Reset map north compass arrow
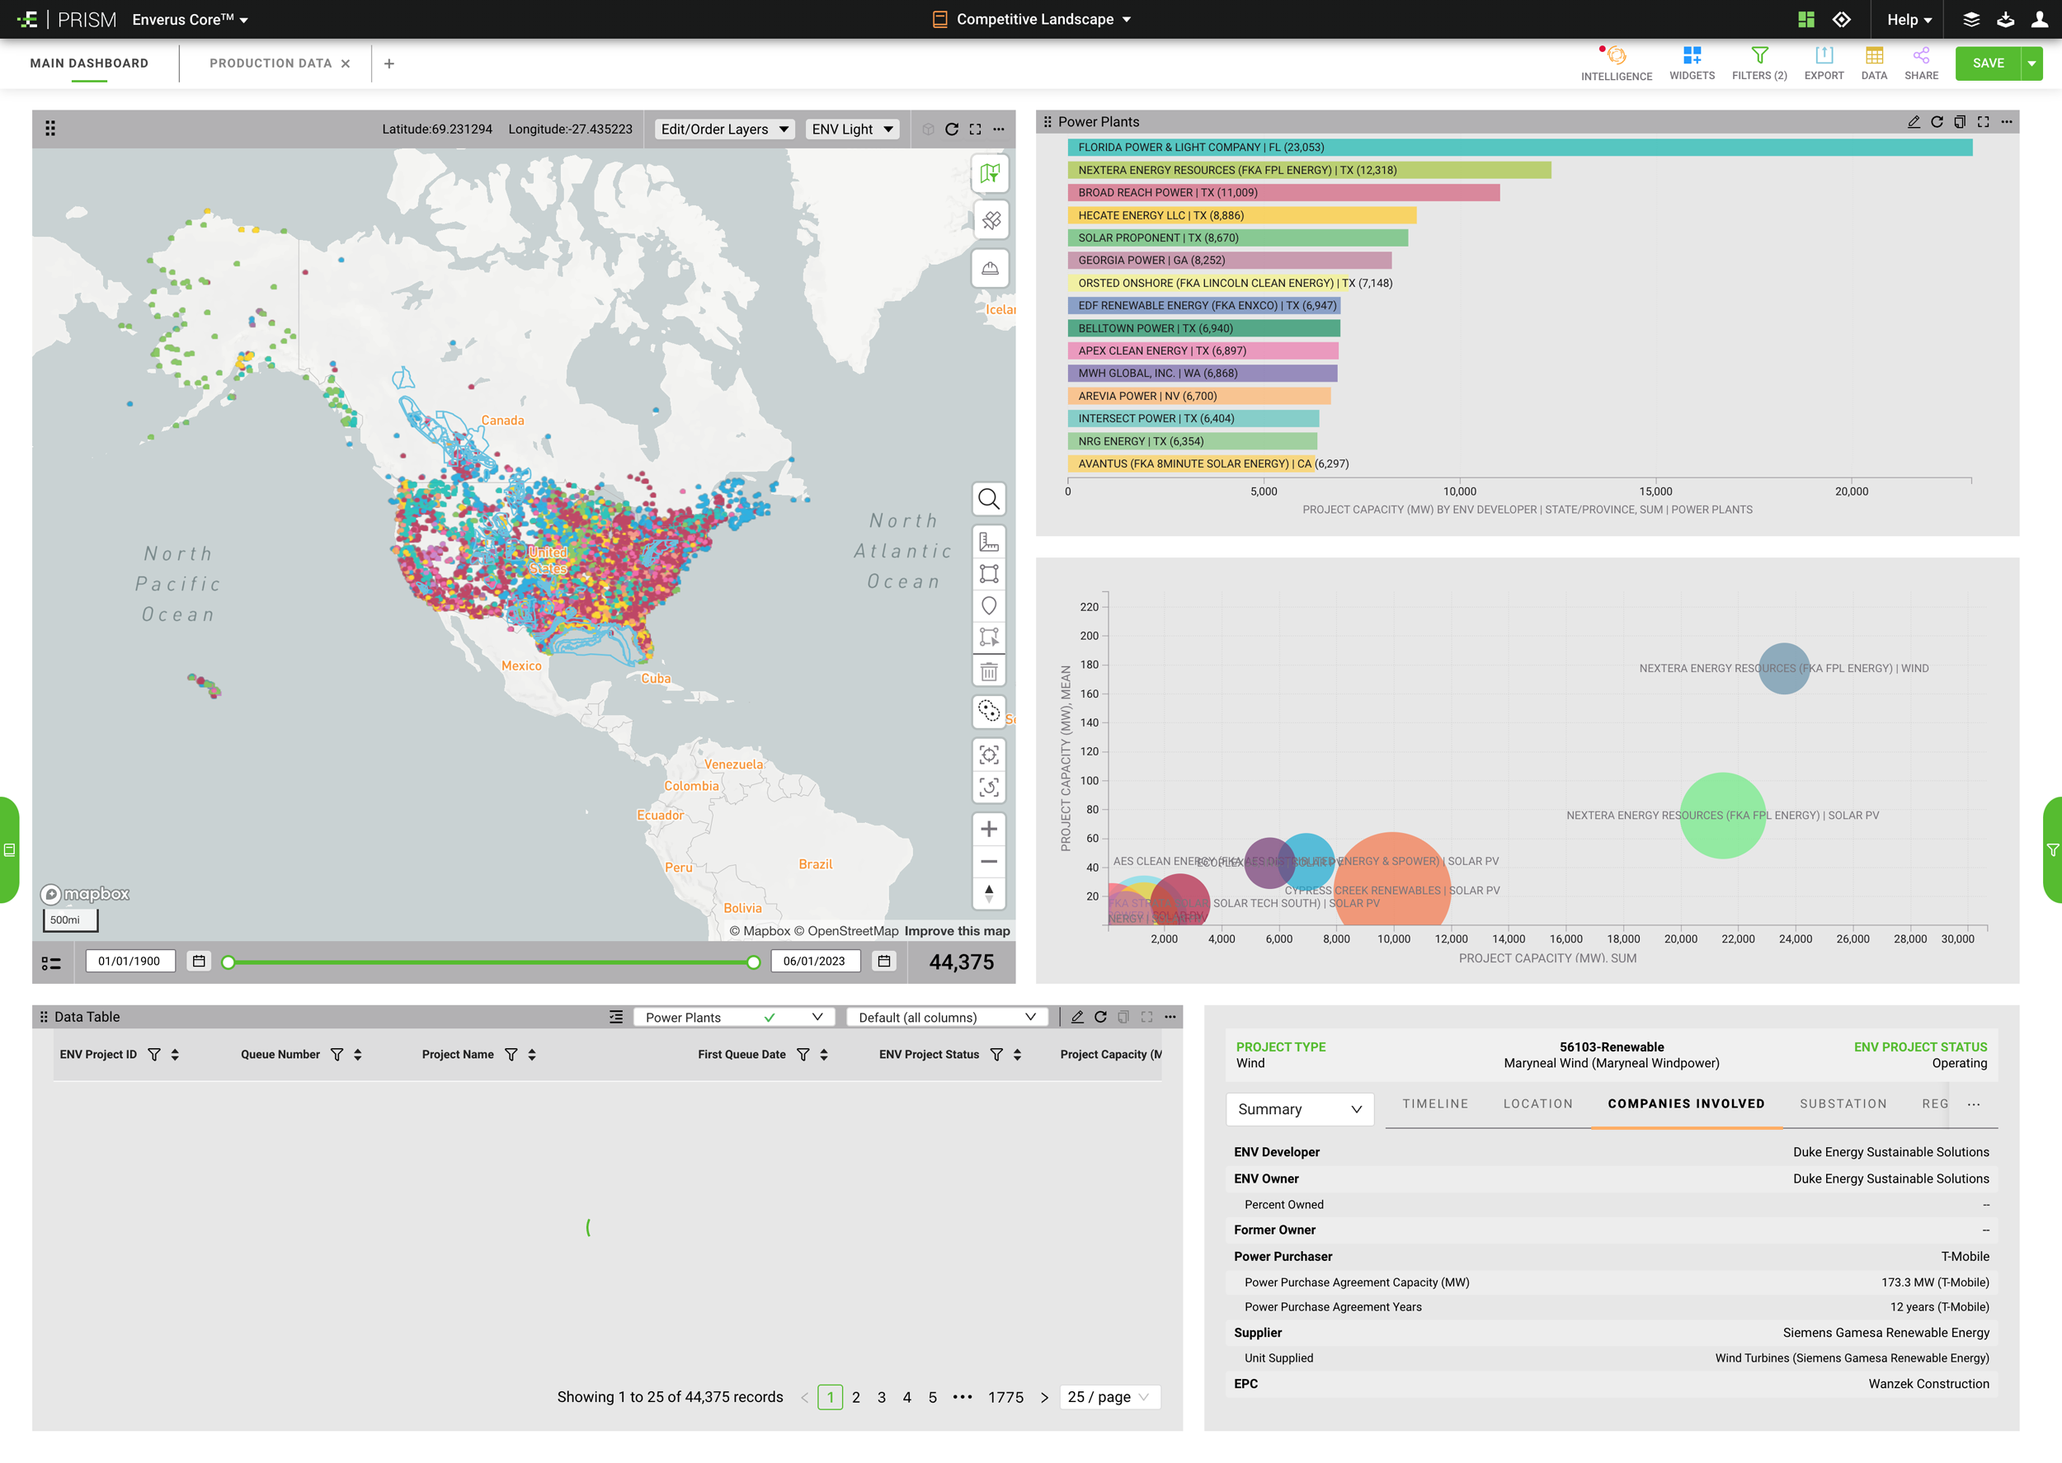This screenshot has height=1463, width=2062. pos(989,894)
